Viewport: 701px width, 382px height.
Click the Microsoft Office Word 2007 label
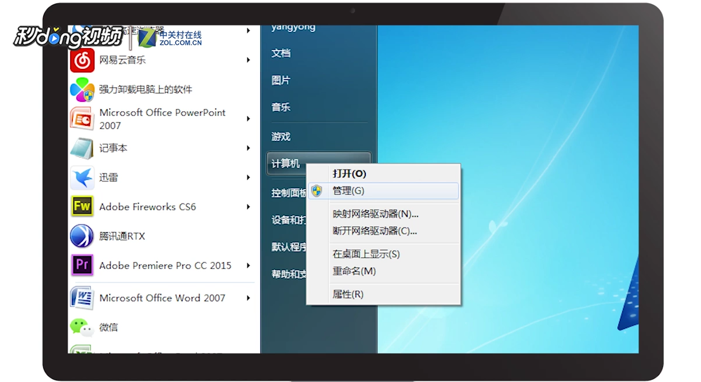tap(162, 298)
